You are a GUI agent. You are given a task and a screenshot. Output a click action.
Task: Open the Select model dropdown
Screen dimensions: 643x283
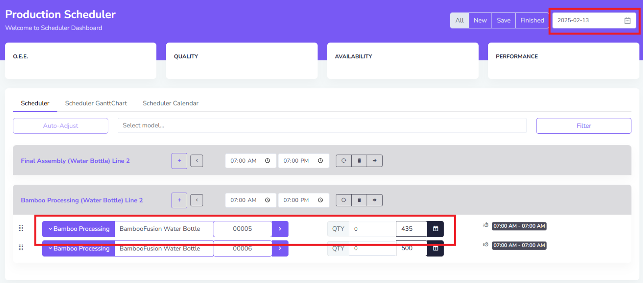point(321,126)
